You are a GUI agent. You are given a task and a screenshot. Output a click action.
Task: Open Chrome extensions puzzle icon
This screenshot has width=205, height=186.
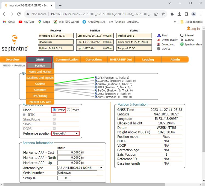click(172, 14)
